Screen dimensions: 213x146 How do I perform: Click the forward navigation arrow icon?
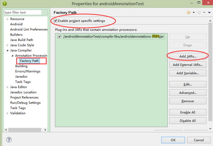tap(199, 13)
